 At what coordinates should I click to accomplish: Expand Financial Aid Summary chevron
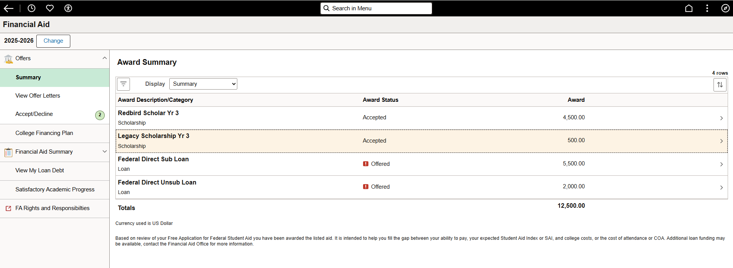tap(105, 151)
